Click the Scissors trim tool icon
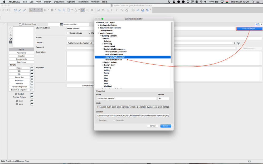 coord(99,10)
